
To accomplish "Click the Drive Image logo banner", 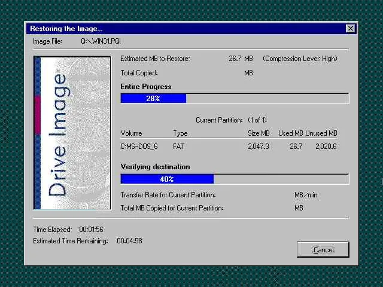I will coord(72,133).
